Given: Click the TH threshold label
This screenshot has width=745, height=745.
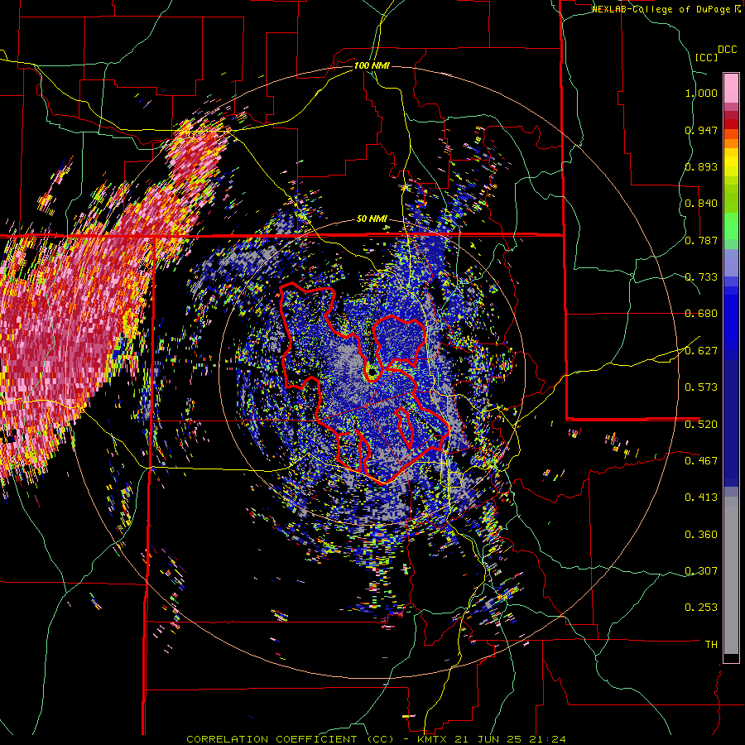Looking at the screenshot, I should pyautogui.click(x=711, y=645).
